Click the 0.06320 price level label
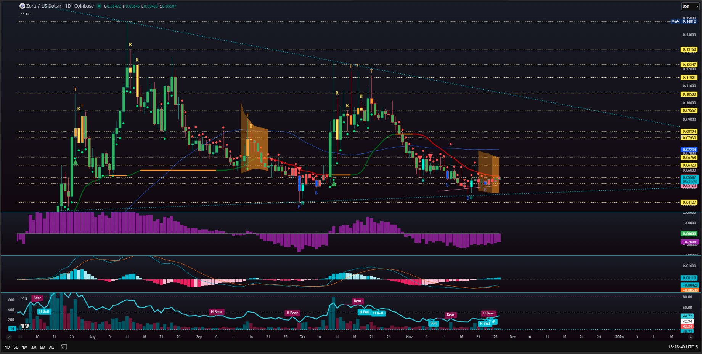The image size is (702, 354). coord(689,165)
